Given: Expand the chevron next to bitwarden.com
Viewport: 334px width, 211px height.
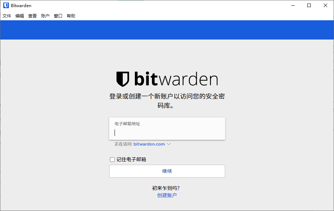Looking at the screenshot, I should pyautogui.click(x=169, y=144).
